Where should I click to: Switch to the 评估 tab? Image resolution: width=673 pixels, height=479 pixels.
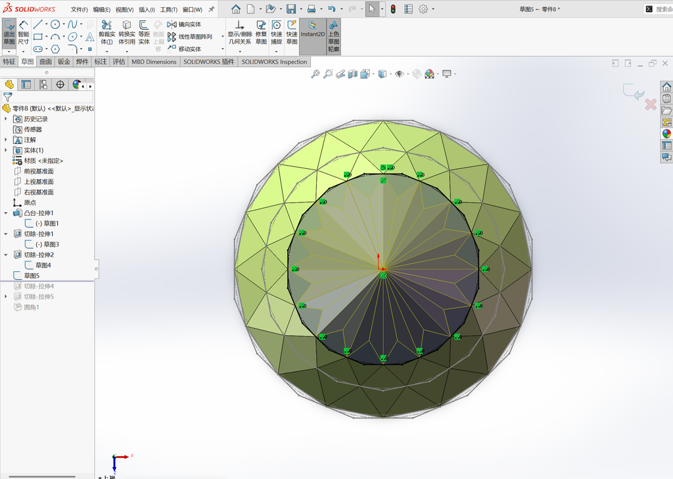[119, 62]
